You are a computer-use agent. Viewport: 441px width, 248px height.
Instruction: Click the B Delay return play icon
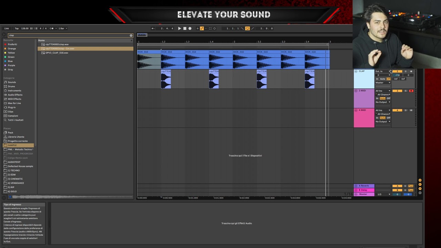click(356, 190)
